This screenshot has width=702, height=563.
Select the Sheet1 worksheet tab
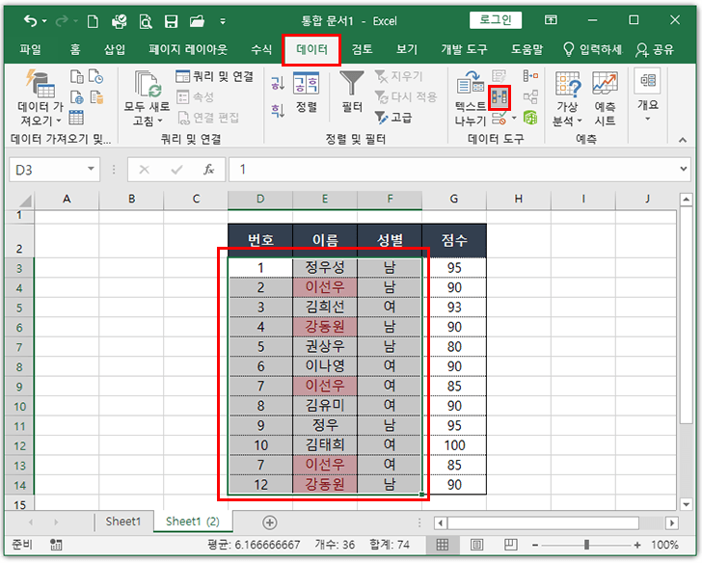tap(123, 522)
